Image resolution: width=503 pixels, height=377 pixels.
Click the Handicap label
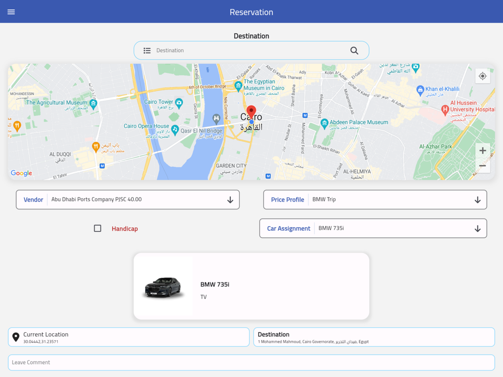(125, 229)
